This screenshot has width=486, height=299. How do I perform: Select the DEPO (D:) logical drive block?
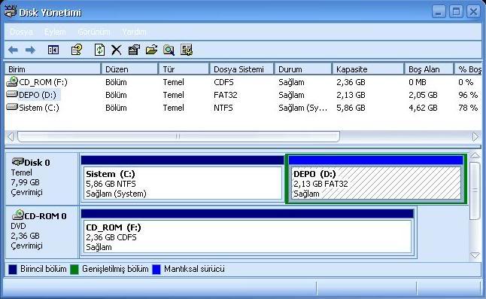(376, 178)
